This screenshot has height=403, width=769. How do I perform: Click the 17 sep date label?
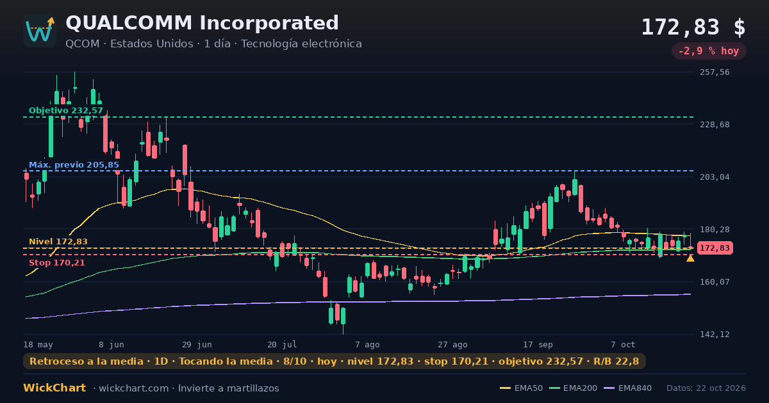pos(538,344)
